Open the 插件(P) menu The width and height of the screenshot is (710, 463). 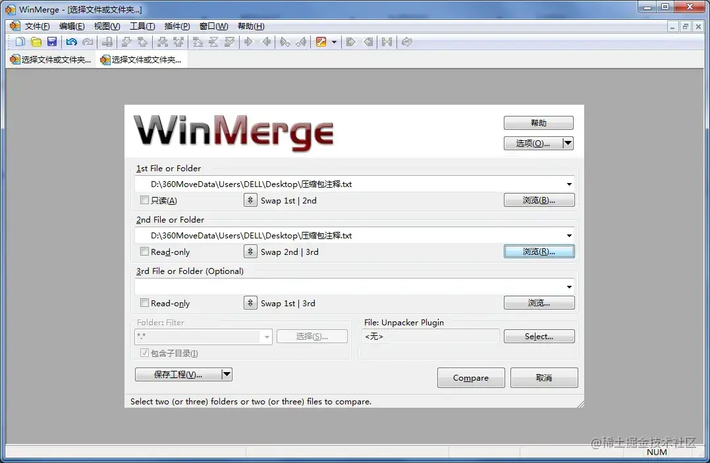point(177,26)
